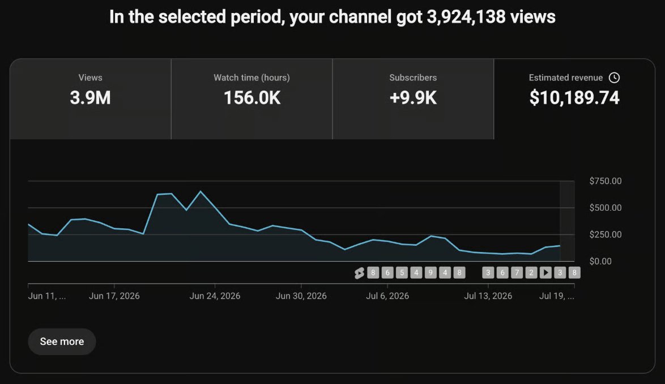Click the Jun 24, 2026 date label
Screen dimensions: 665x384
[215, 296]
